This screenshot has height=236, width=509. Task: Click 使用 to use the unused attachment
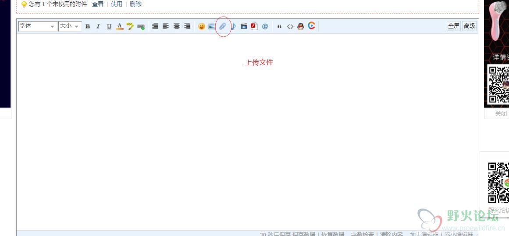117,4
